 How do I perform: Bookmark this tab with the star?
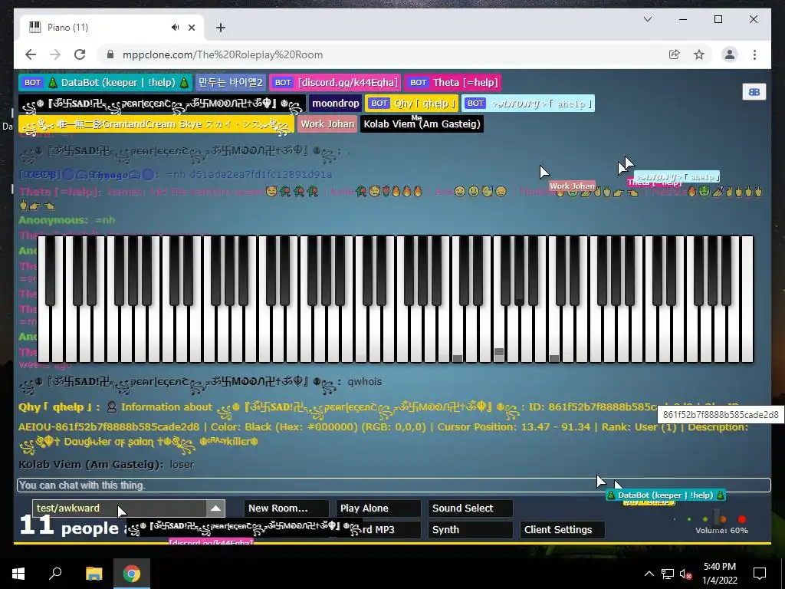[699, 54]
